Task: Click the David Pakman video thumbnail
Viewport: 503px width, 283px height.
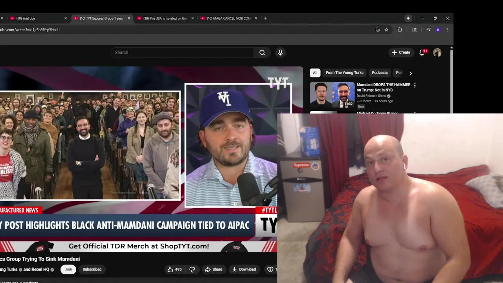Action: (x=332, y=95)
